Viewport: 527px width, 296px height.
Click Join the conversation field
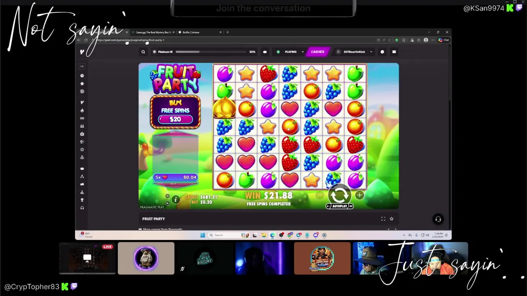coord(263,8)
